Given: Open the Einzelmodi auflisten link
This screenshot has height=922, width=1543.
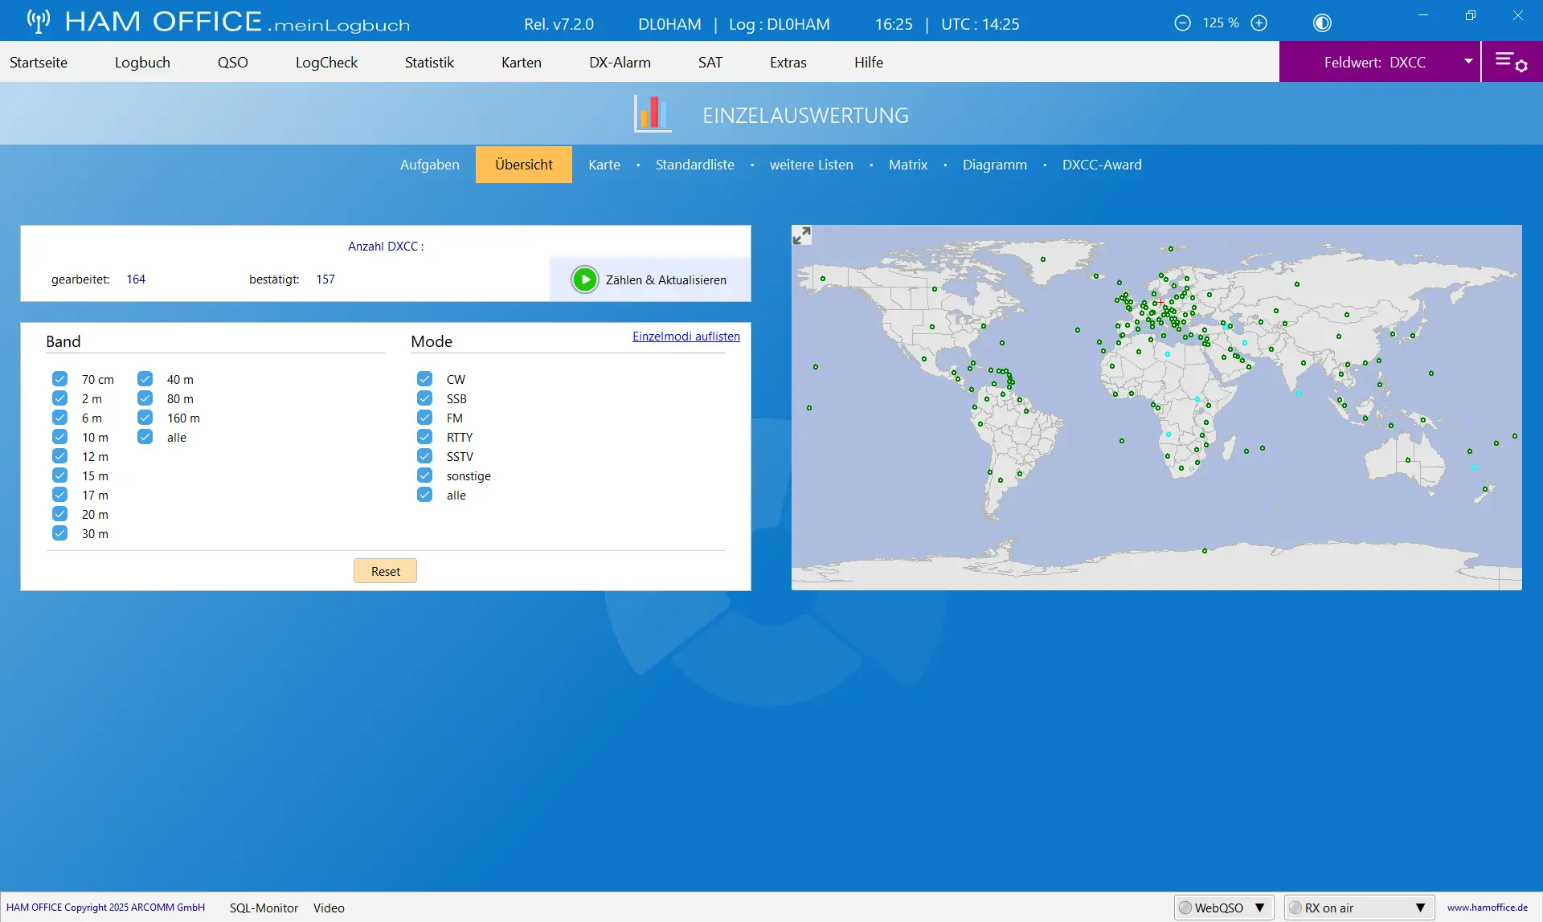Looking at the screenshot, I should coord(686,337).
